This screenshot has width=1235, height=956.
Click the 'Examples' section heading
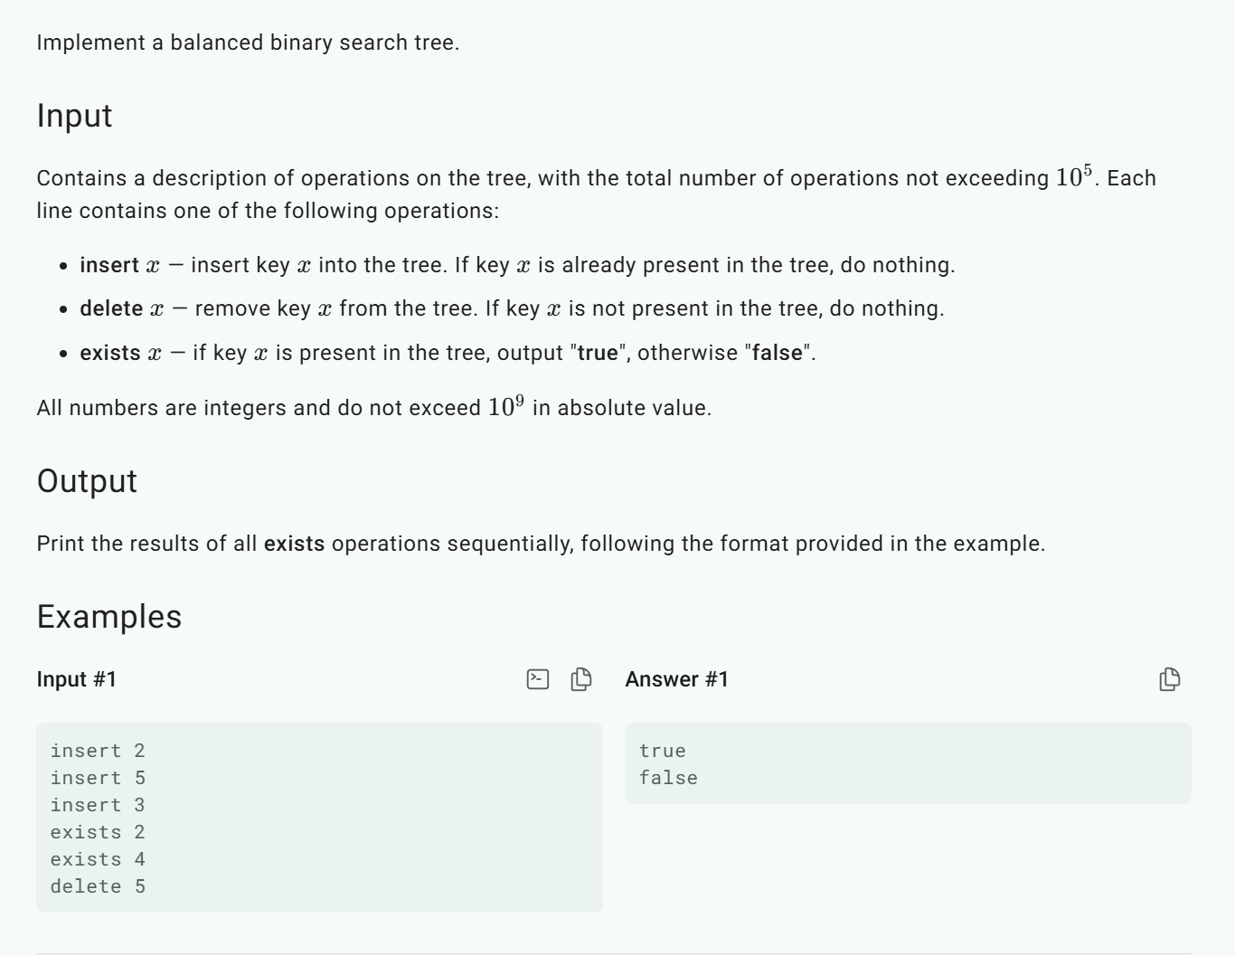click(x=109, y=617)
